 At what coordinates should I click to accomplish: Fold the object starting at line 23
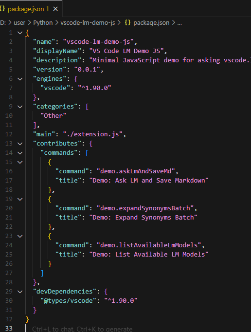coord(20,236)
